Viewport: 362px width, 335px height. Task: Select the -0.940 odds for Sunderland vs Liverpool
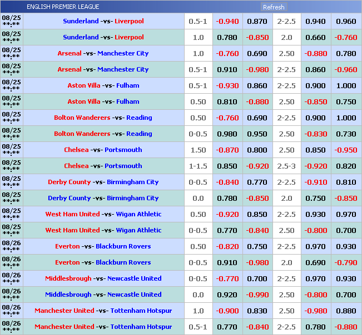[227, 22]
